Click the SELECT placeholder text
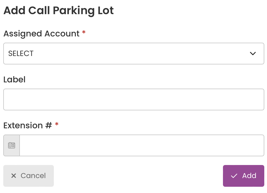Screen dimensions: 267x193 (21, 54)
